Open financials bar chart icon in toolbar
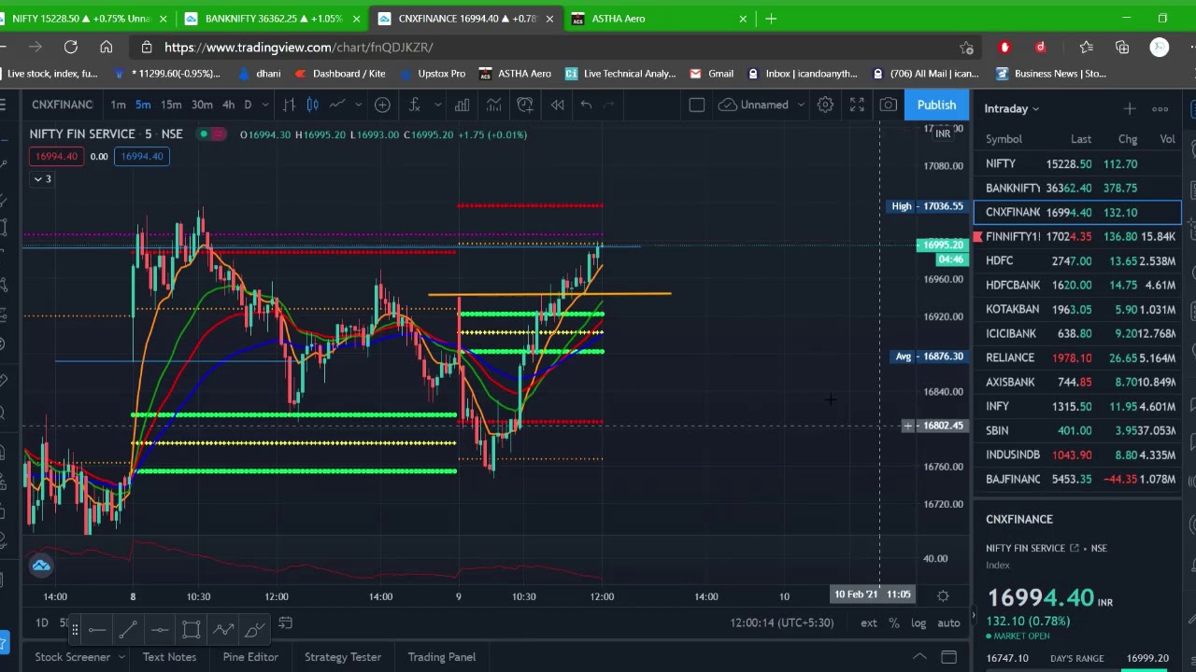 pos(462,105)
